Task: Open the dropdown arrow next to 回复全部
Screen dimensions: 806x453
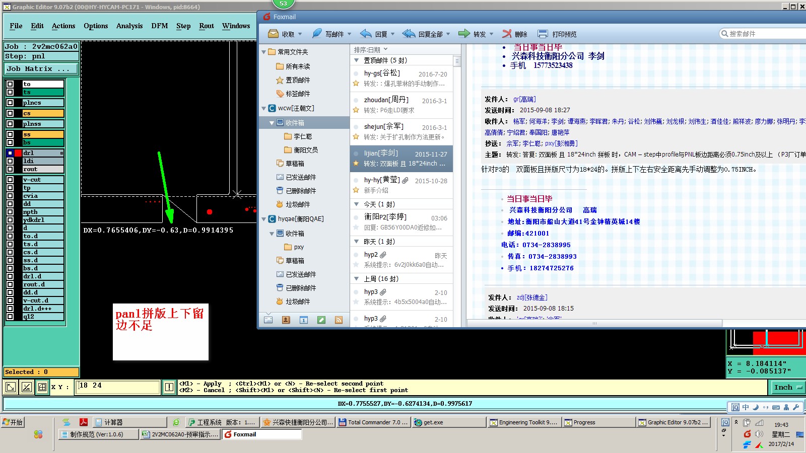Action: point(448,34)
